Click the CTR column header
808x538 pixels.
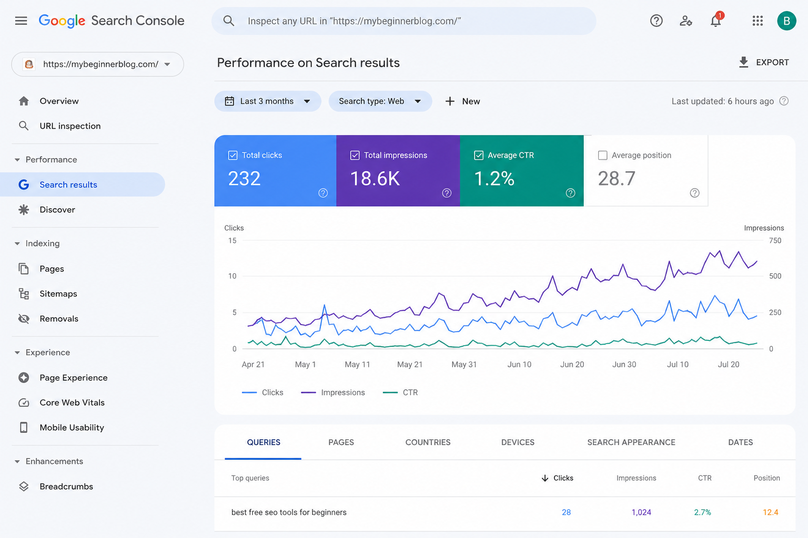(x=704, y=478)
